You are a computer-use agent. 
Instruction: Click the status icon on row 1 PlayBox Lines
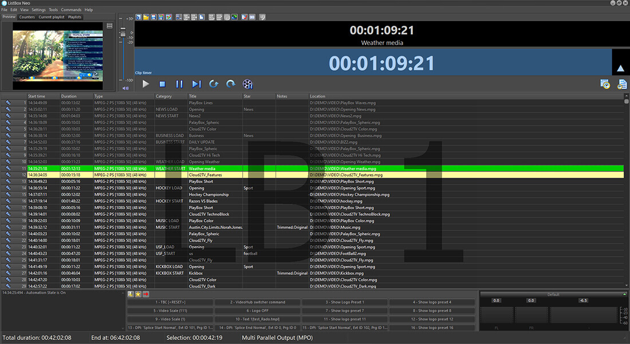pos(8,103)
